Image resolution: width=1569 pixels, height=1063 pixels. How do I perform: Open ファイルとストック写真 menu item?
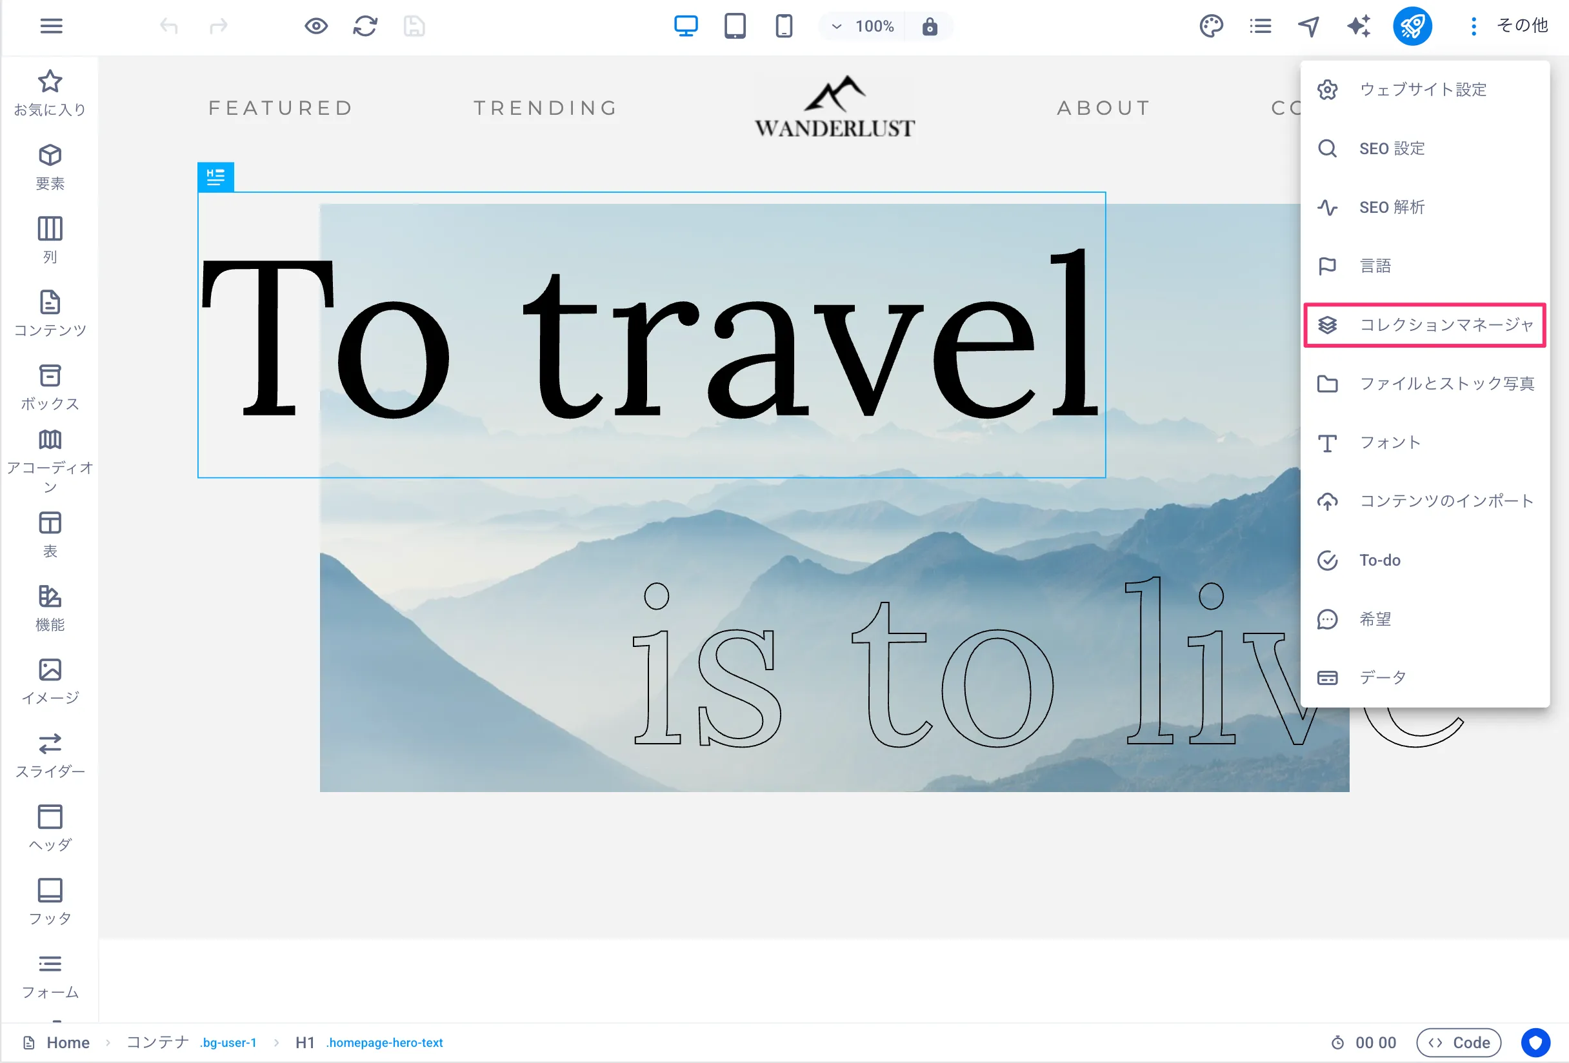coord(1424,384)
